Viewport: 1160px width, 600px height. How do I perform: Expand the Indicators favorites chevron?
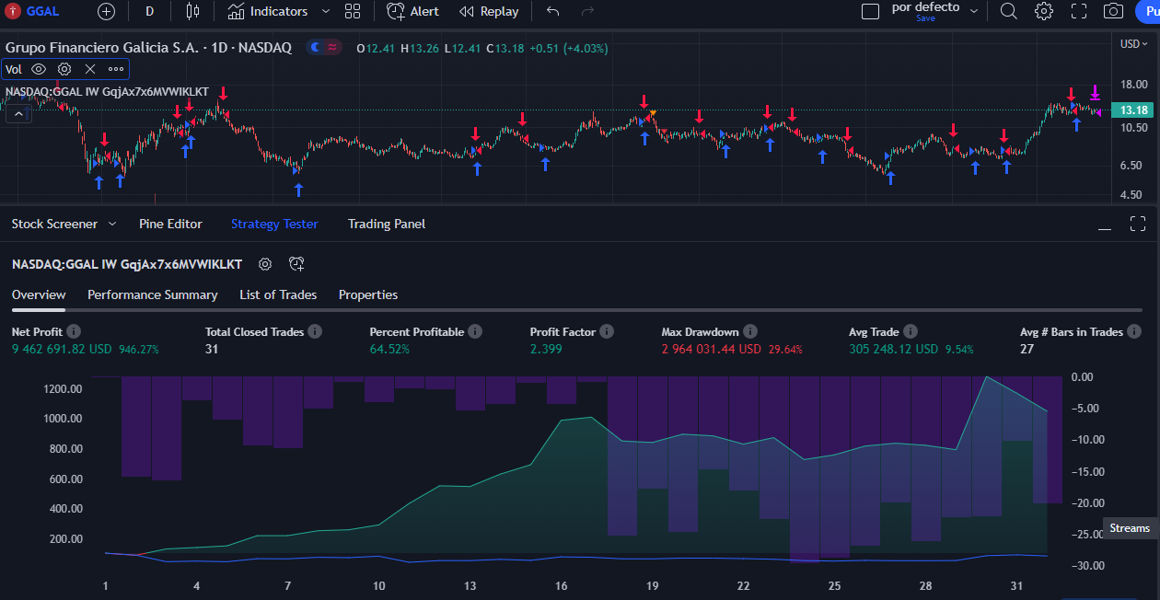click(x=326, y=11)
